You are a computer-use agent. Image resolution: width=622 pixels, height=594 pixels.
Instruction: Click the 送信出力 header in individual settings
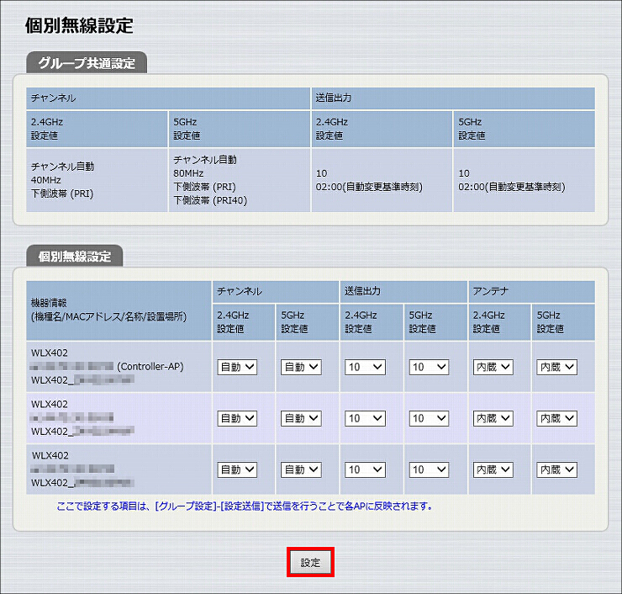point(403,291)
